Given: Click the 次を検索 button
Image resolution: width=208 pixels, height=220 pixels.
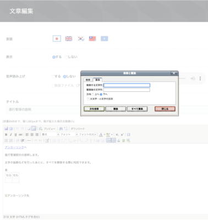Looking at the screenshot, I should [94, 109].
